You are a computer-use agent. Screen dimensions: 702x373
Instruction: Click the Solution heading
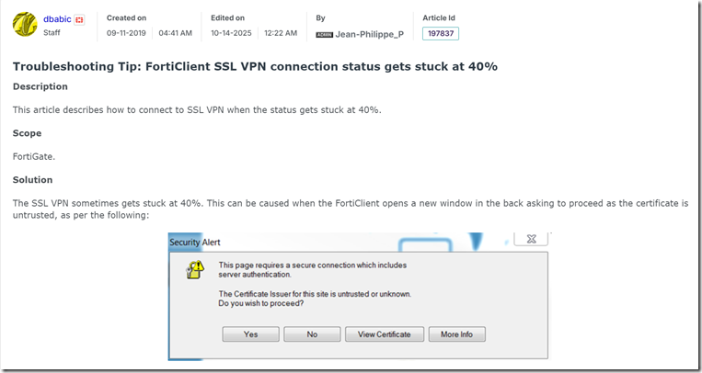coord(32,179)
